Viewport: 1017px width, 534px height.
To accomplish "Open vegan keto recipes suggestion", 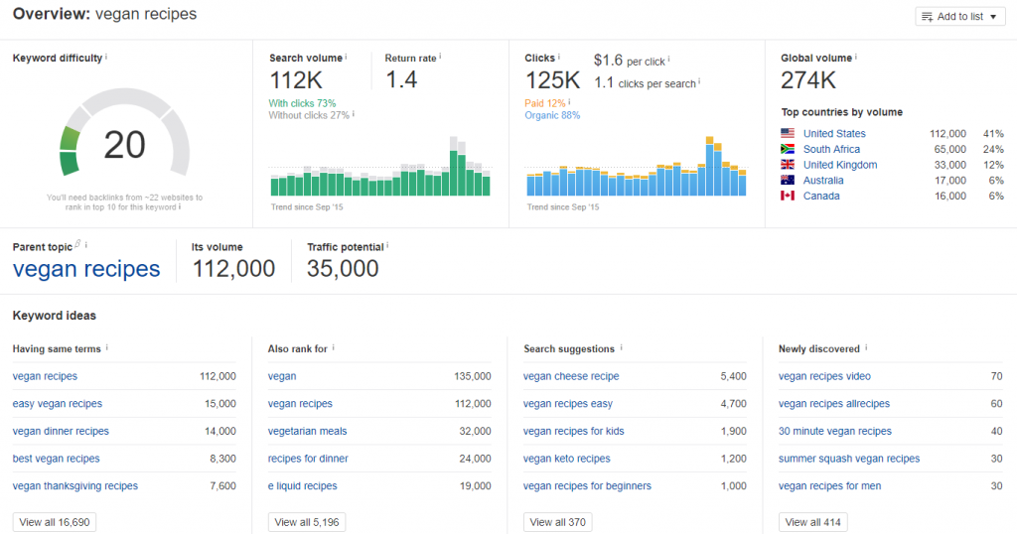I will (567, 459).
